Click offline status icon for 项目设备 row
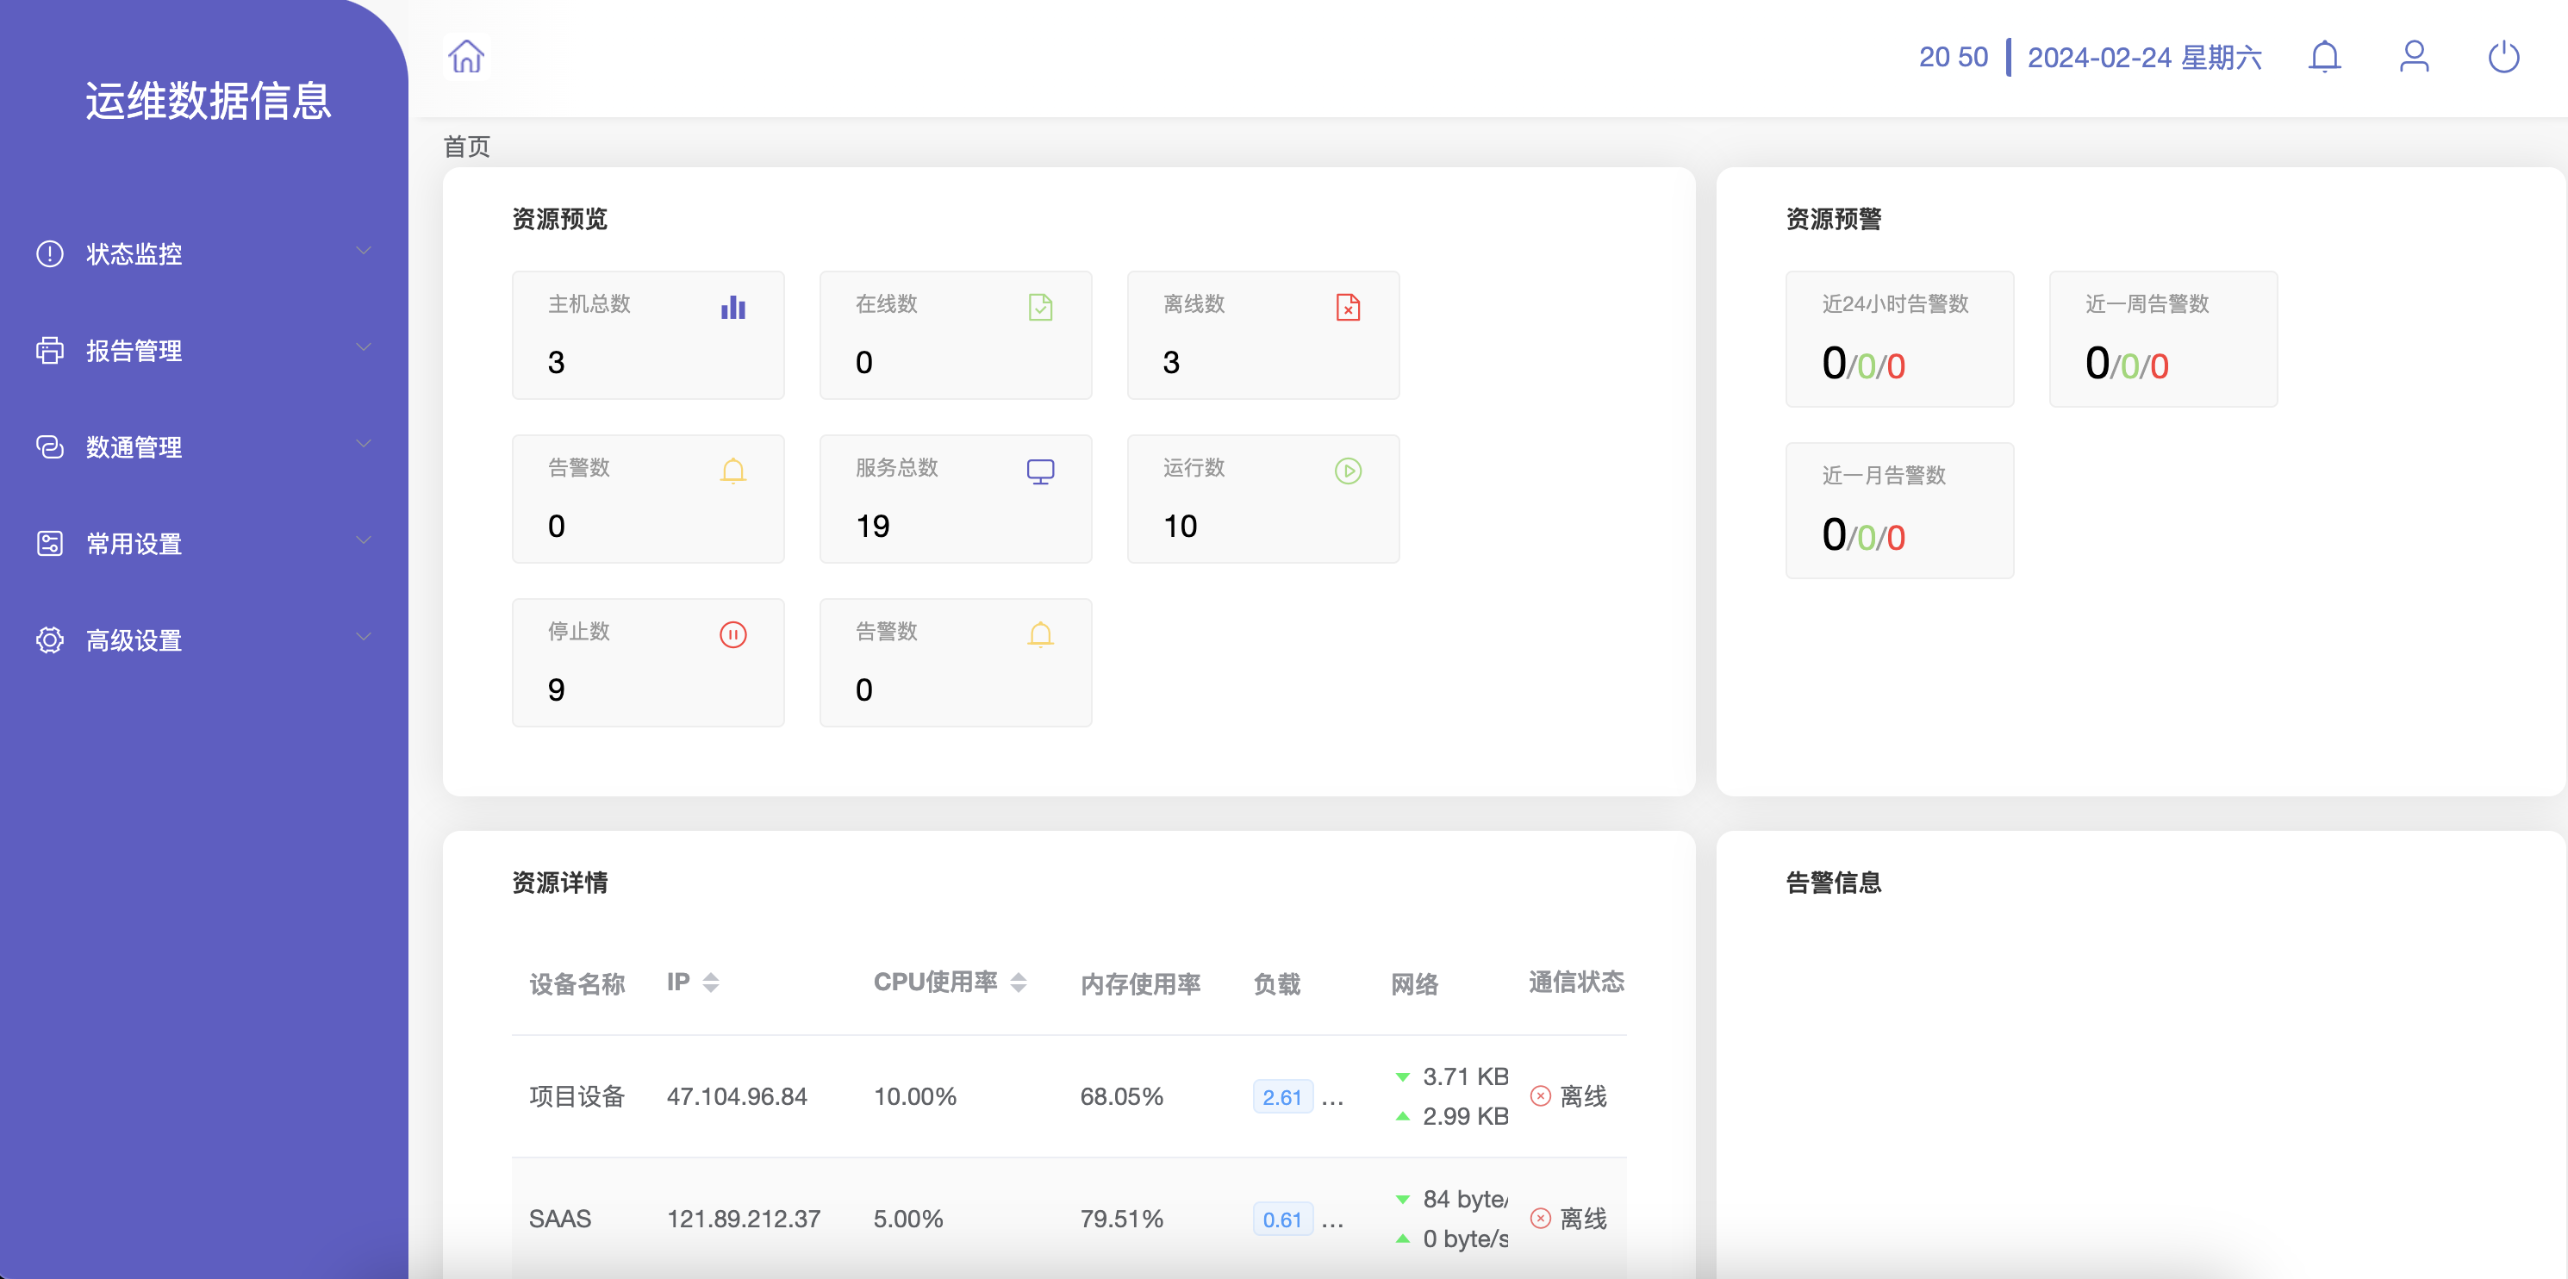The image size is (2568, 1279). [1540, 1095]
